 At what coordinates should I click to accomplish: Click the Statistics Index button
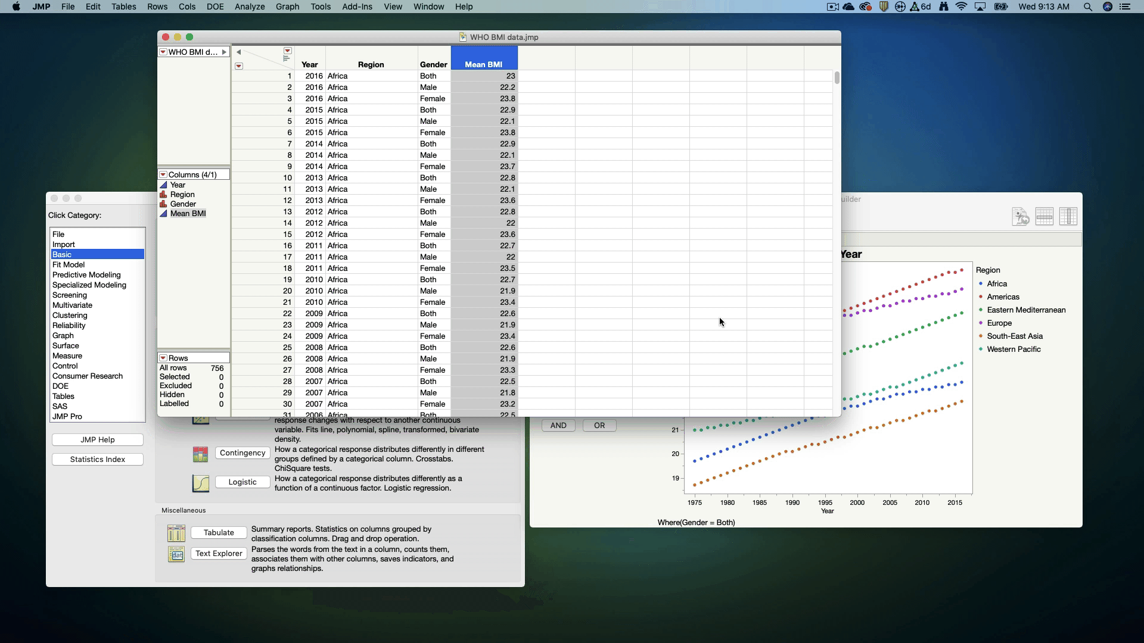[98, 460]
